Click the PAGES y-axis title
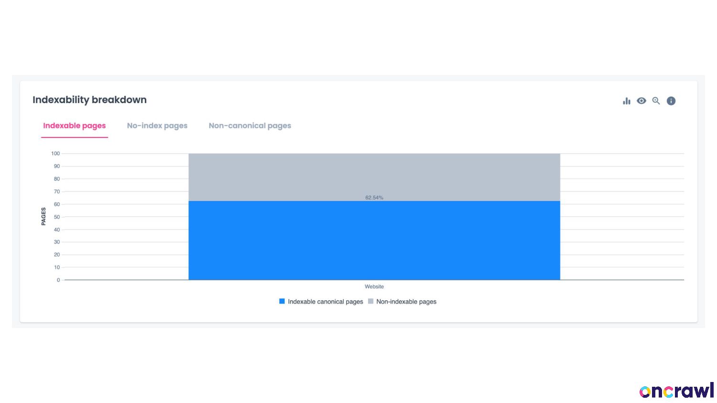 point(43,216)
